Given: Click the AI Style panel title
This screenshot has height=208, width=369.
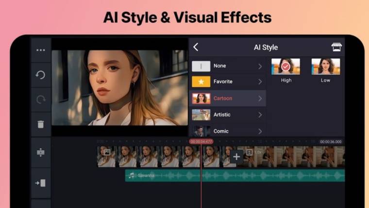Looking at the screenshot, I should [266, 47].
